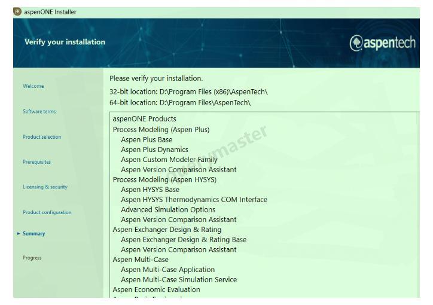Image resolution: width=433 pixels, height=305 pixels.
Task: Select the 'Aspen Plus Base' entry
Action: [x=147, y=140]
